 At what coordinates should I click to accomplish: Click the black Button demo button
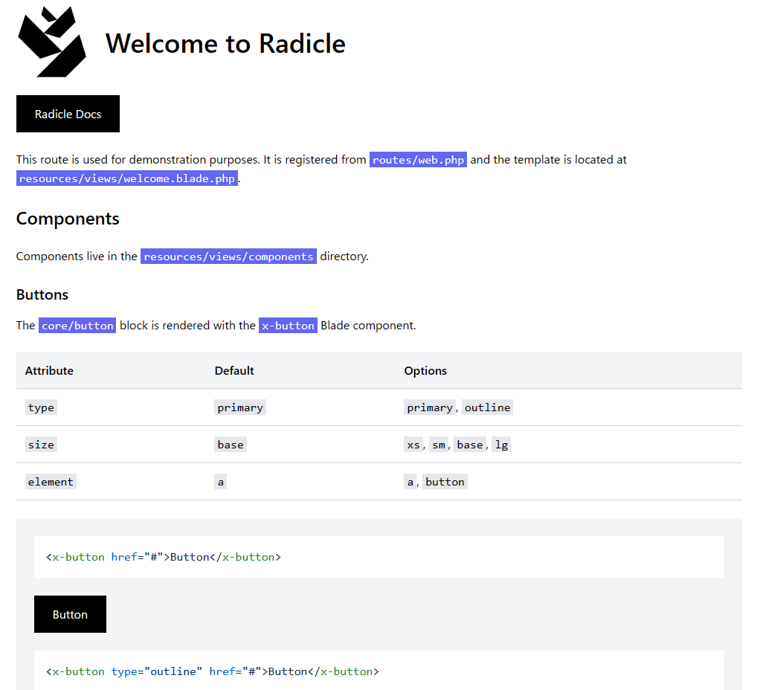(70, 614)
